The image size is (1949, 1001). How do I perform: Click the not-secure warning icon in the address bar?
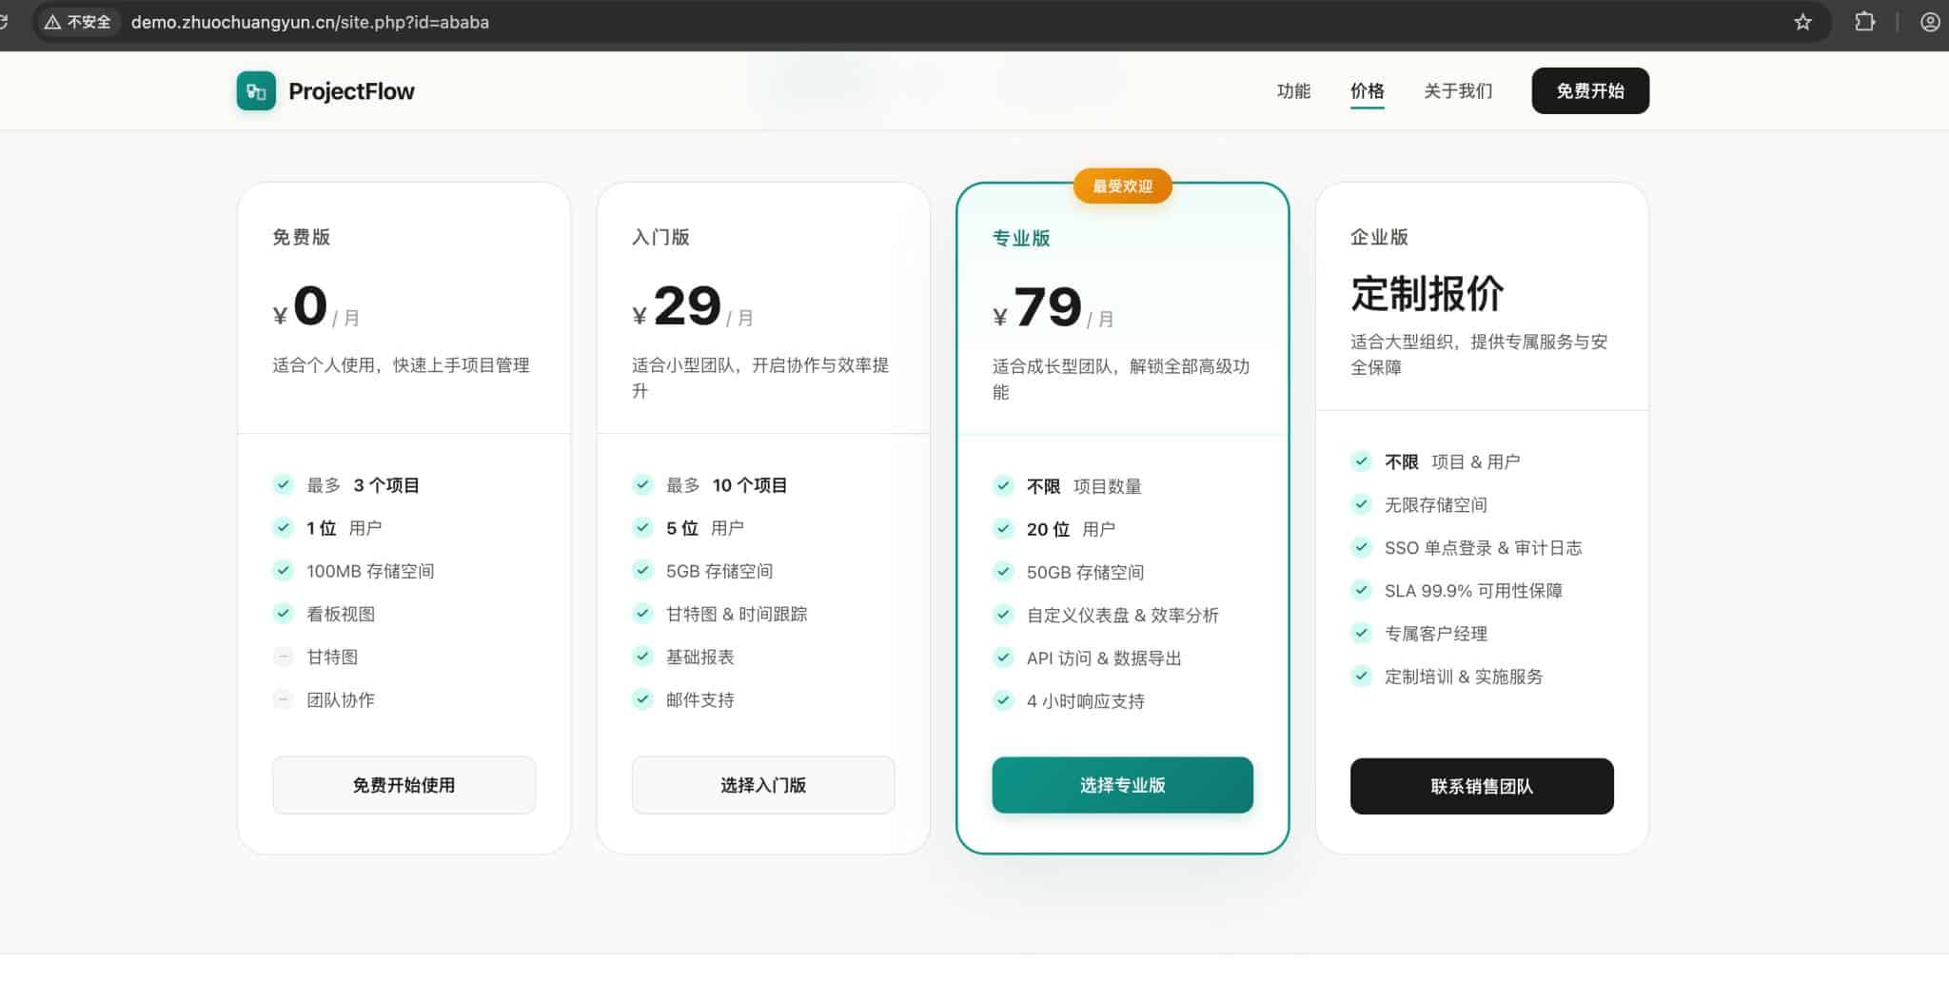[53, 22]
